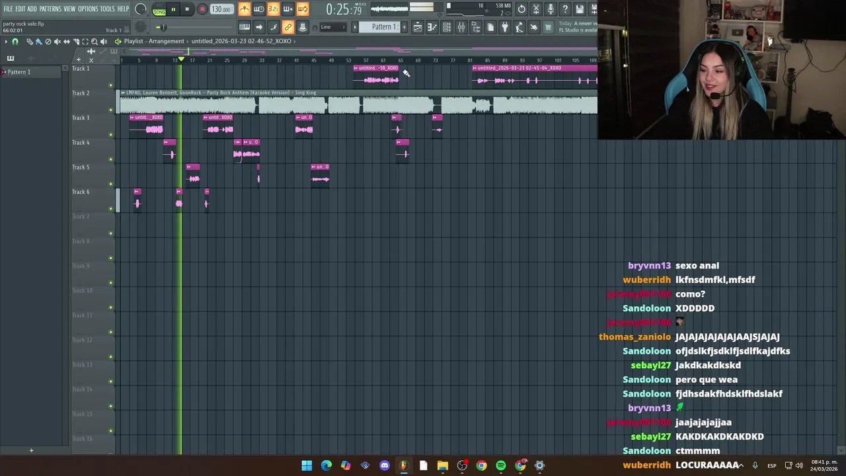Toggle step editing mode arrow button
This screenshot has width=846, height=476.
259,27
